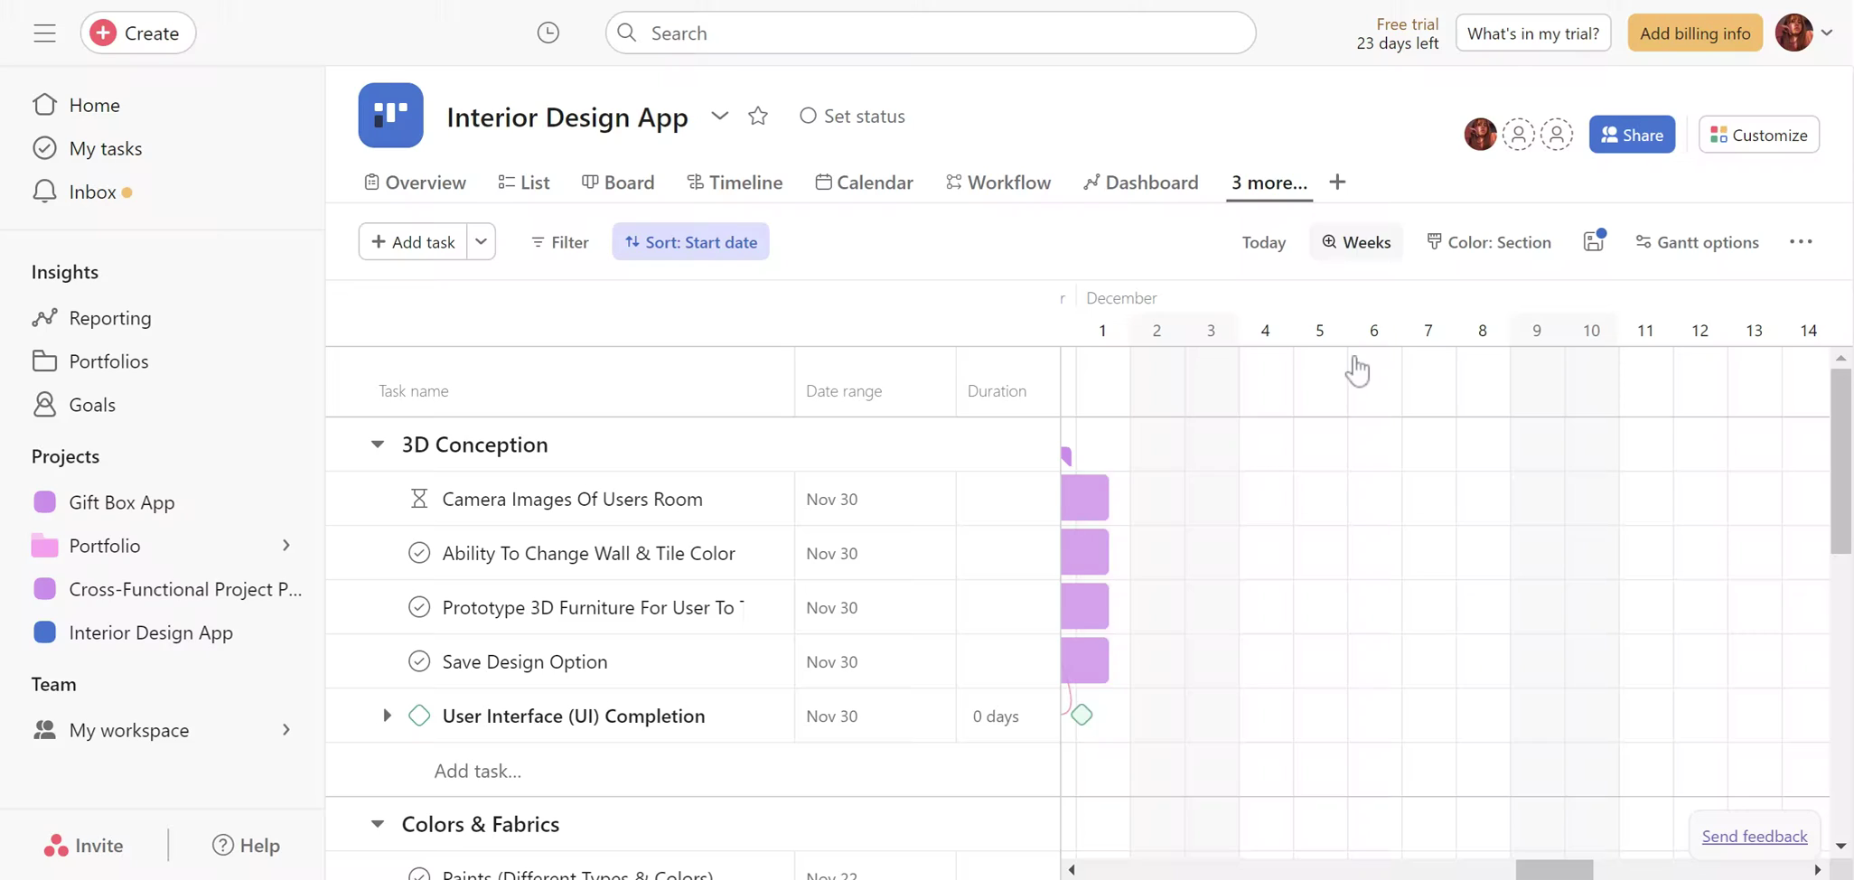Click Add billing info
This screenshot has height=880, width=1854.
pyautogui.click(x=1695, y=33)
